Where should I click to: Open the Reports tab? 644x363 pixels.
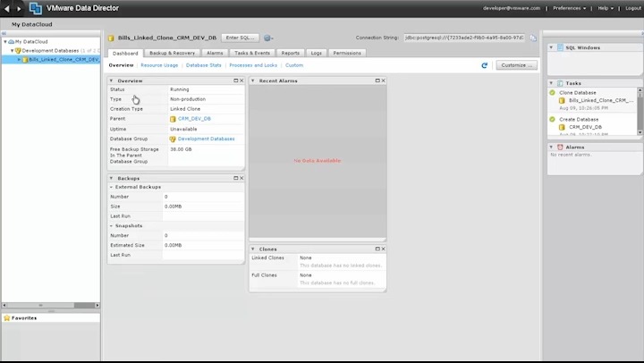(291, 53)
